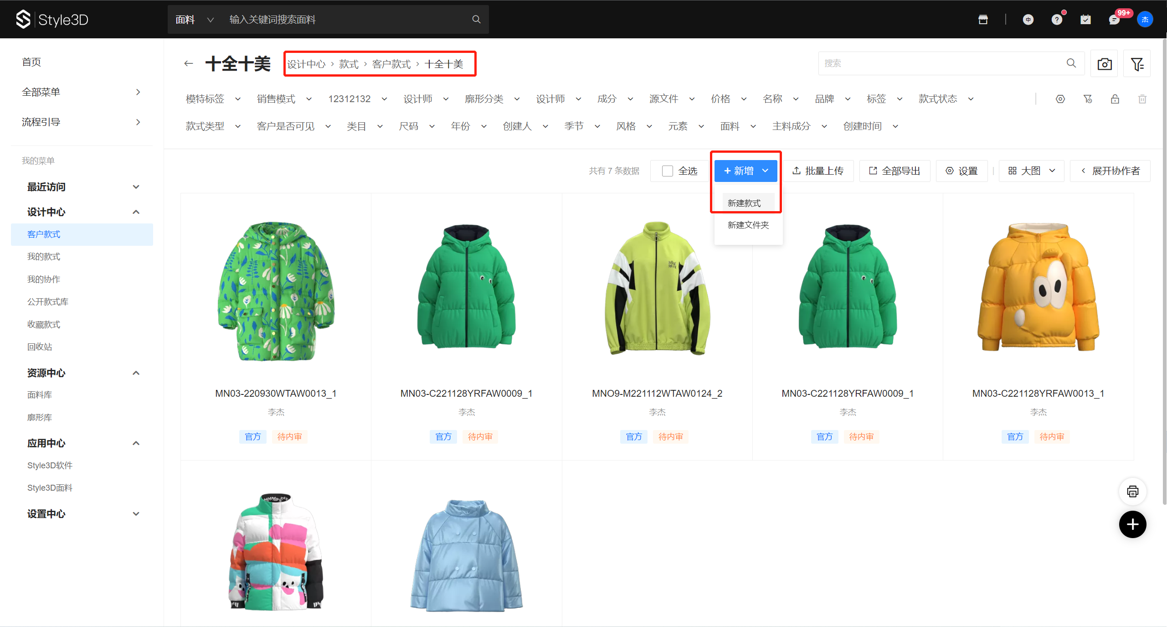Select 新建款式 from dropdown menu
This screenshot has height=627, width=1167.
(748, 203)
